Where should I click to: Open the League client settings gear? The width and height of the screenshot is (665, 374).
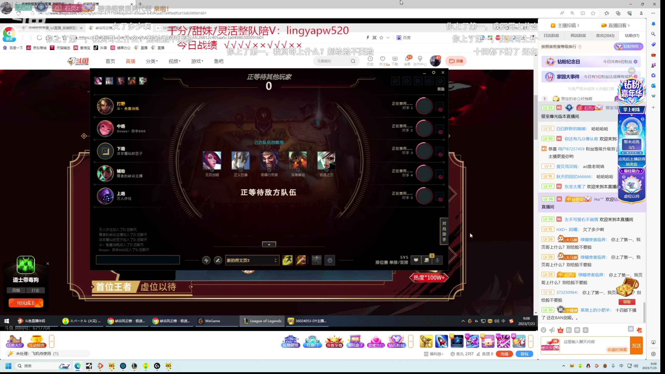[434, 73]
